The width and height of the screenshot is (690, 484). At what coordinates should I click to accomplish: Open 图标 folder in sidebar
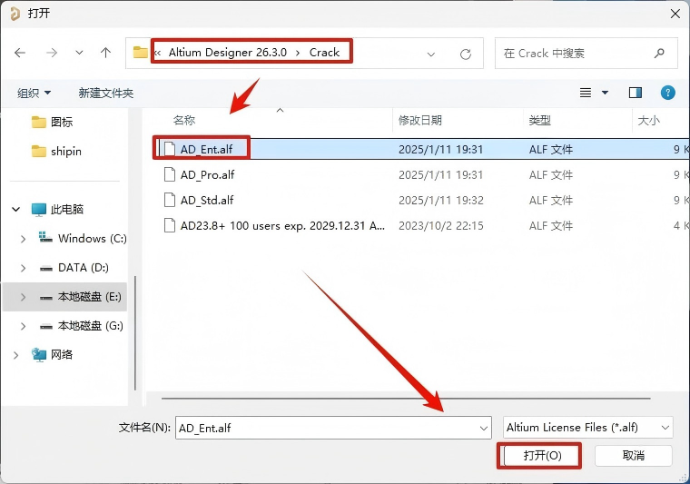click(53, 122)
